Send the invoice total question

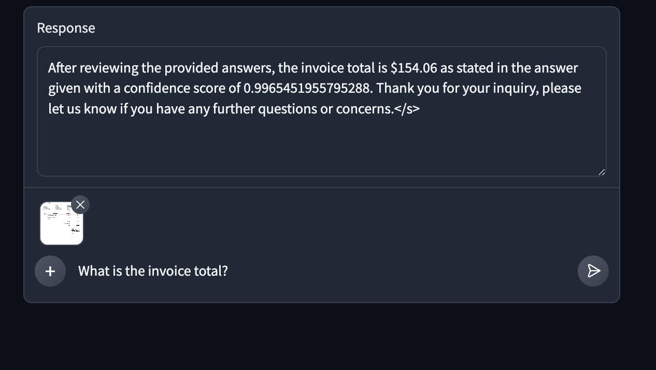(x=593, y=271)
